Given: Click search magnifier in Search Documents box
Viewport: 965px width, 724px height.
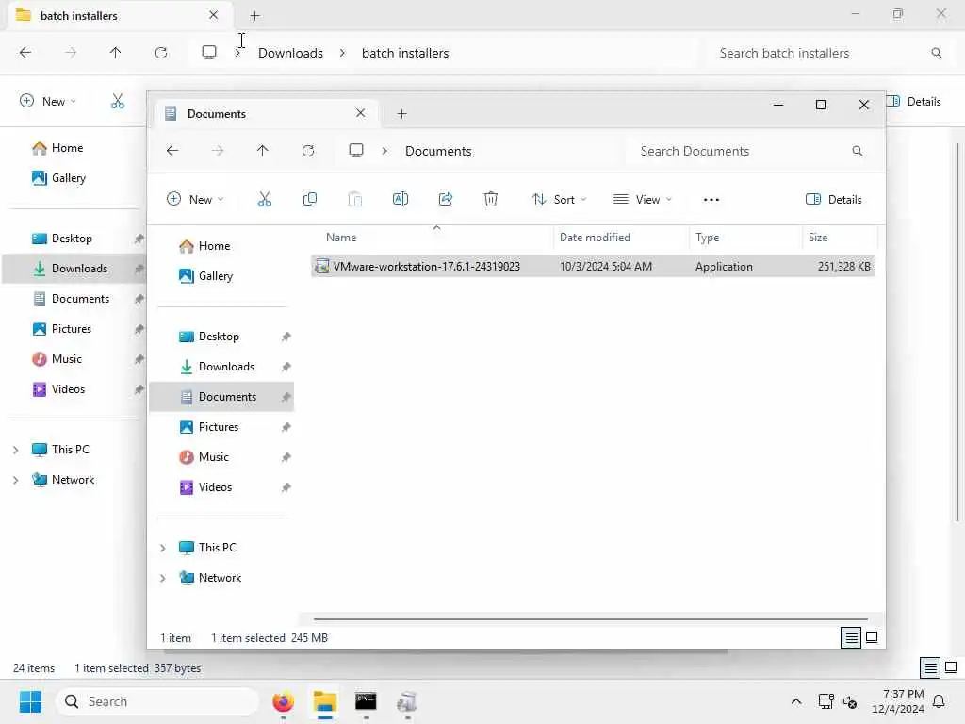Looking at the screenshot, I should [857, 151].
